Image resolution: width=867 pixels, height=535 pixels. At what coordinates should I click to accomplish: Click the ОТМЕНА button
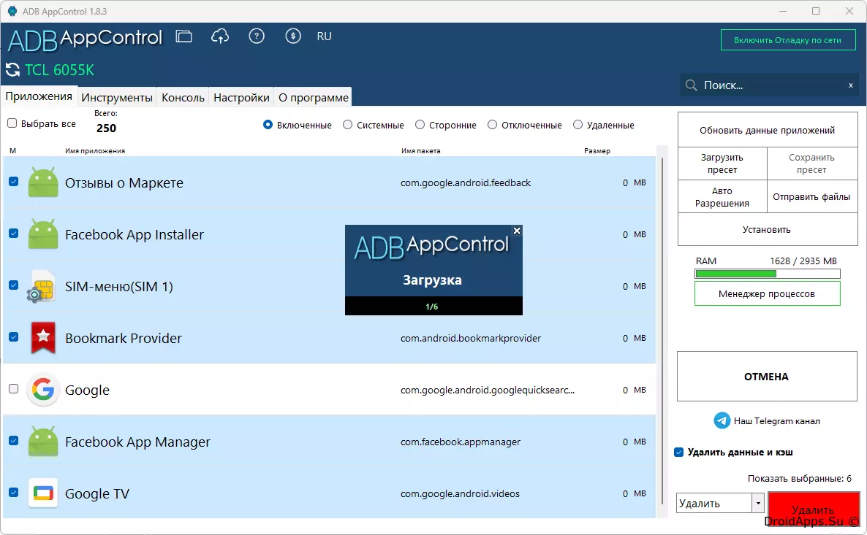(767, 377)
